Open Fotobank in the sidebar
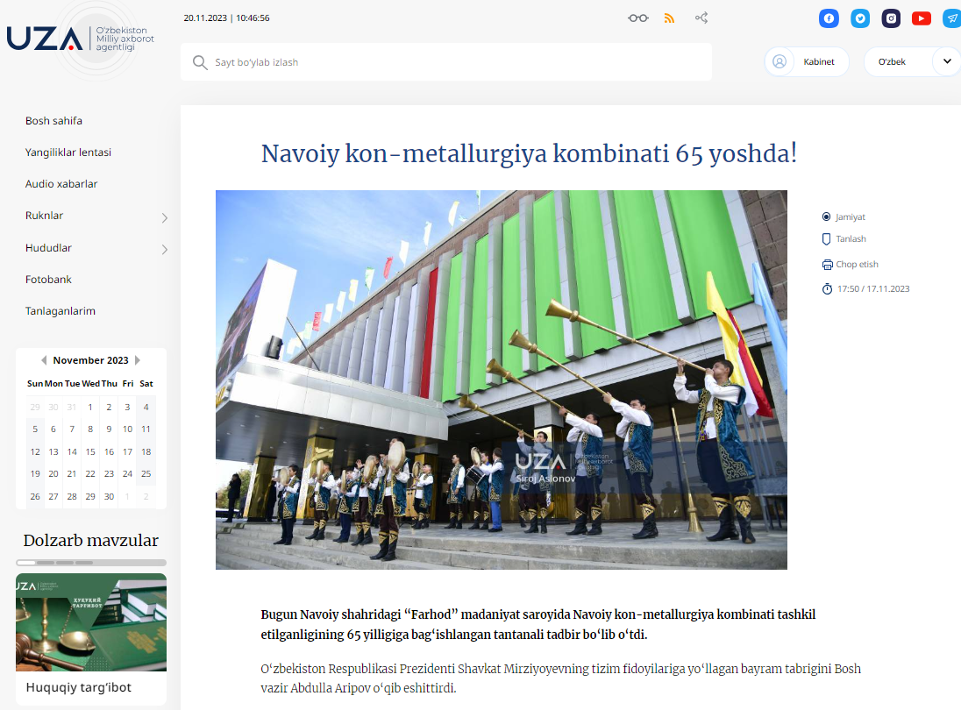The width and height of the screenshot is (961, 710). 49,280
